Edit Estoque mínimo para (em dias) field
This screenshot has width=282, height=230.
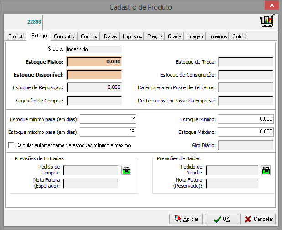108,119
